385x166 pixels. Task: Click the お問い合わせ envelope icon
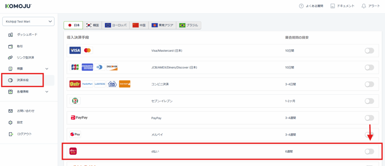click(x=11, y=111)
